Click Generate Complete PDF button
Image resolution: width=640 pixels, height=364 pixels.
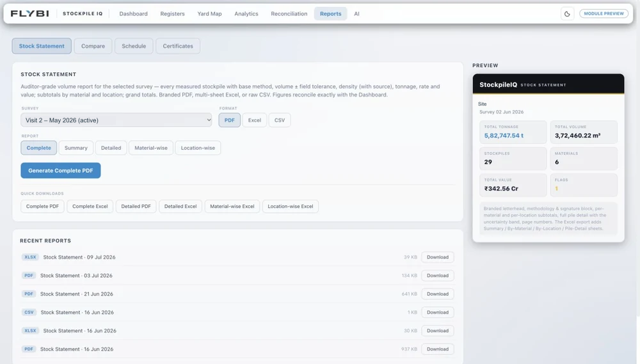pos(61,171)
